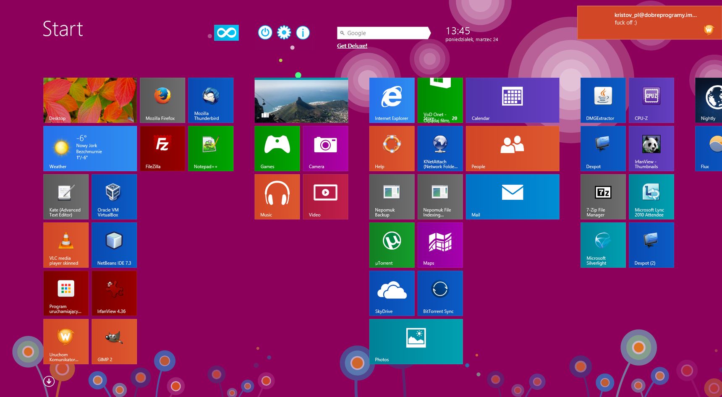Open Nepomuk Backup tile
This screenshot has width=722, height=397.
coord(392,197)
